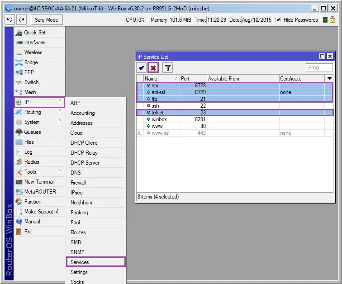Click the WinBox application title icon
The height and width of the screenshot is (284, 342).
(x=9, y=8)
